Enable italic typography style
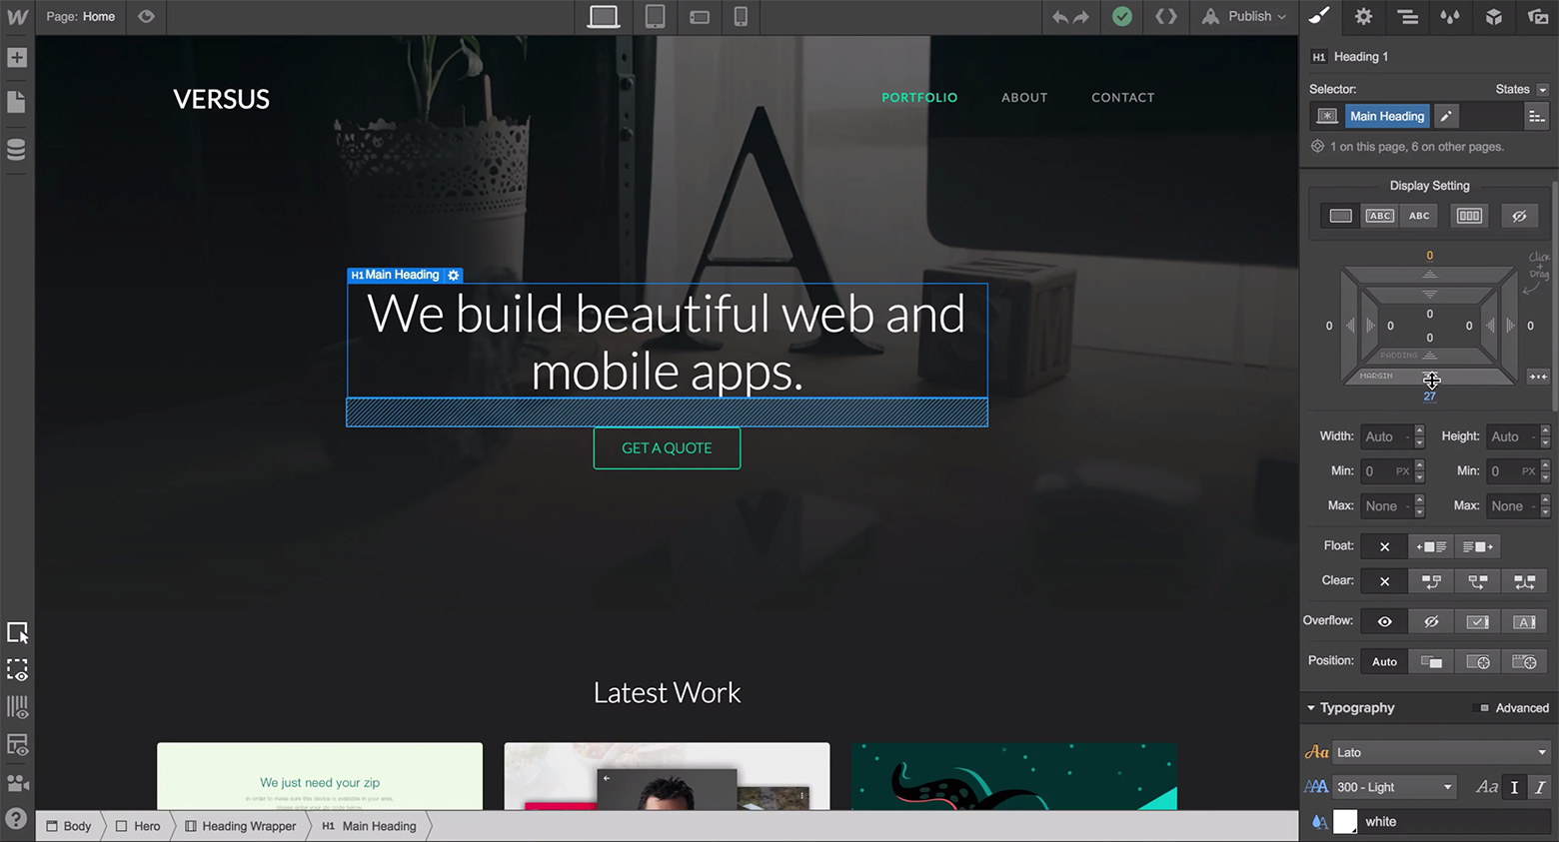1559x842 pixels. (1542, 787)
